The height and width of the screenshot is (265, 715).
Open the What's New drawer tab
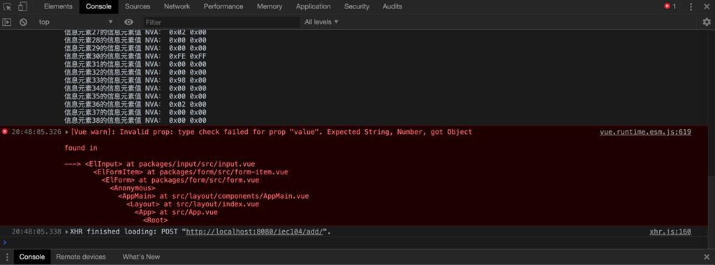(x=141, y=257)
